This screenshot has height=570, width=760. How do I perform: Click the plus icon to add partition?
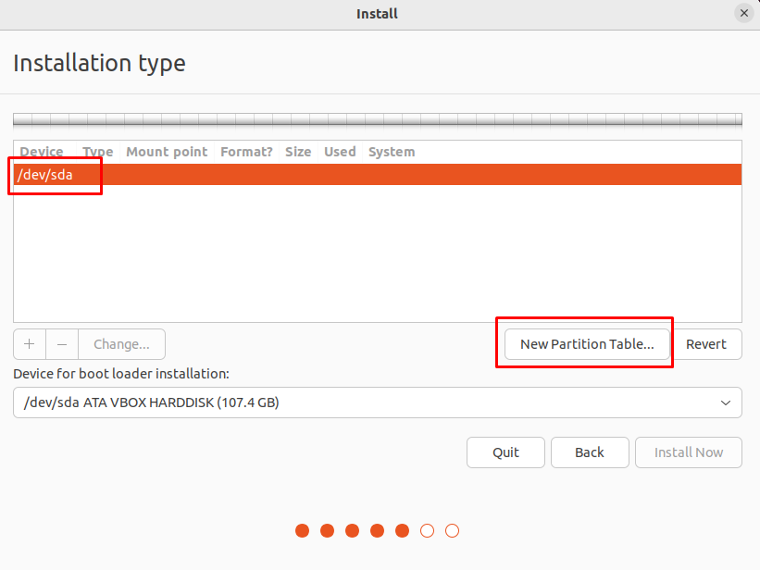tap(30, 344)
